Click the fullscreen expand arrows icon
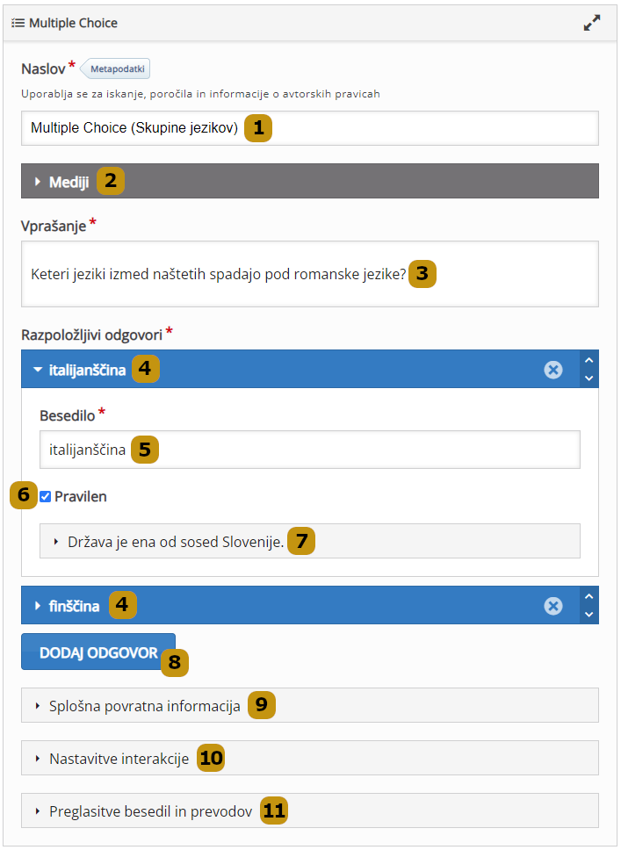Viewport: 621px width, 850px height. tap(592, 23)
